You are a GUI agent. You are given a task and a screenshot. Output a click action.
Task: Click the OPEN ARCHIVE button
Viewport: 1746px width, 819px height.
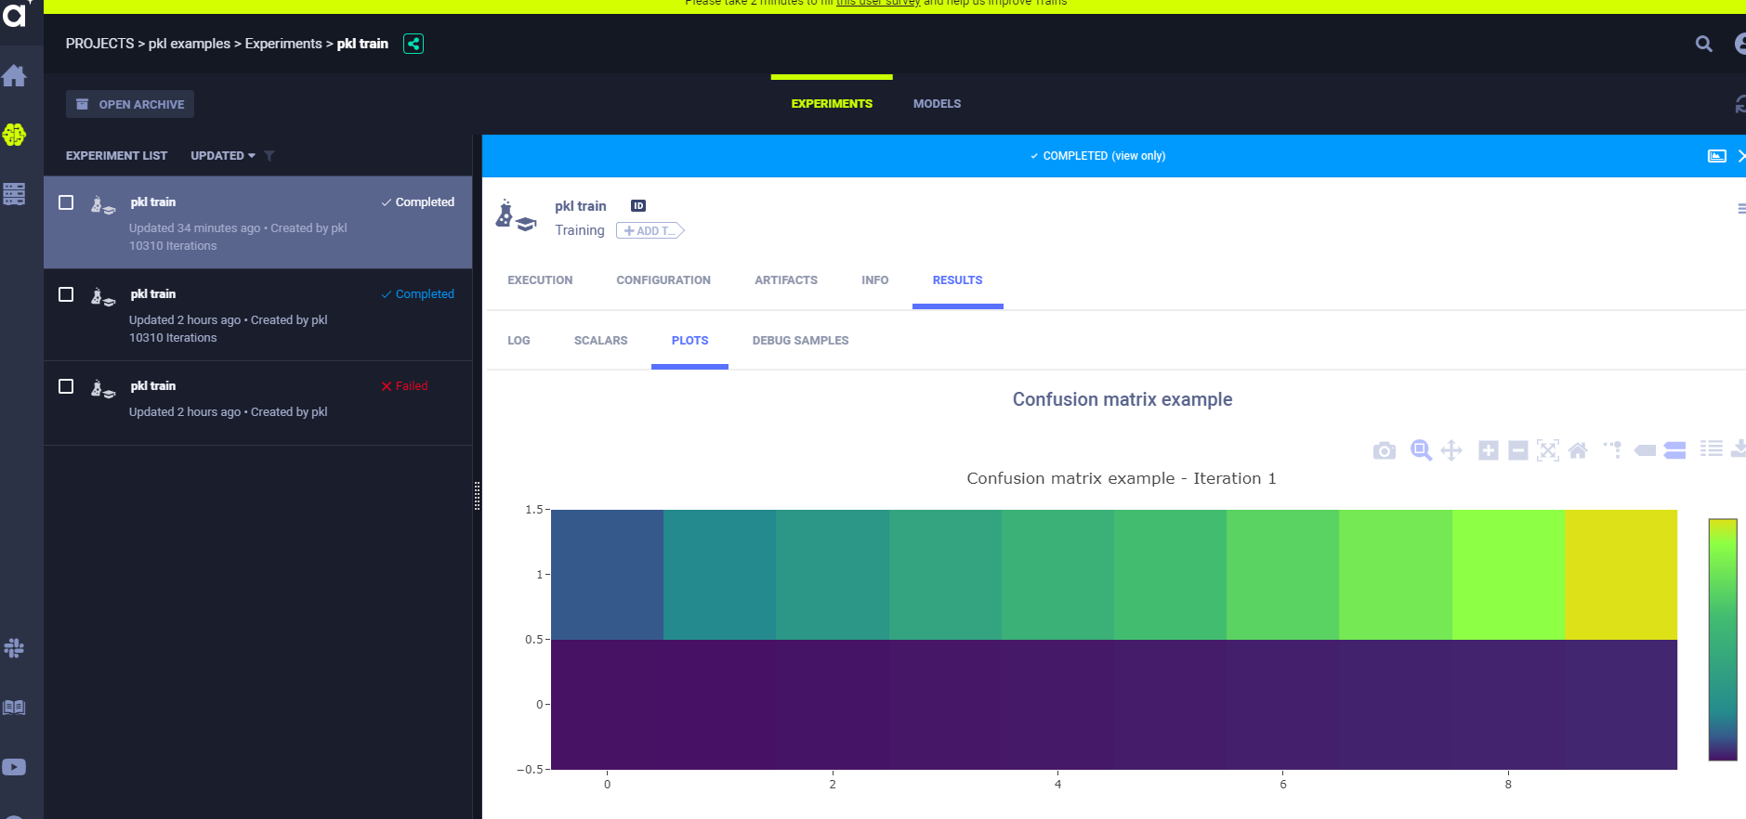[130, 104]
